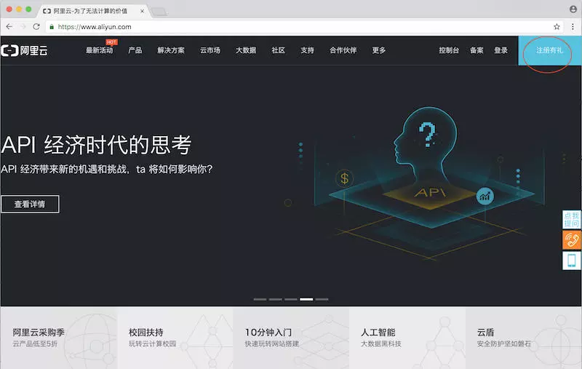
Task: Open the 产品 navigation menu
Action: (135, 50)
